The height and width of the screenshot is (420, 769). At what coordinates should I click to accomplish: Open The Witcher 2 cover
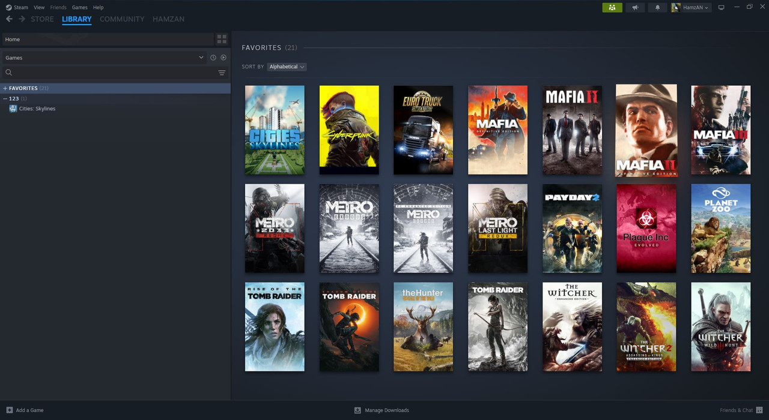point(646,327)
